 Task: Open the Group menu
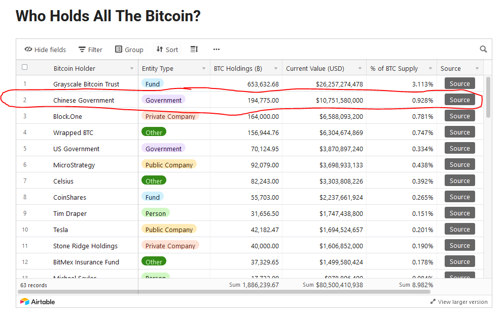click(x=129, y=50)
